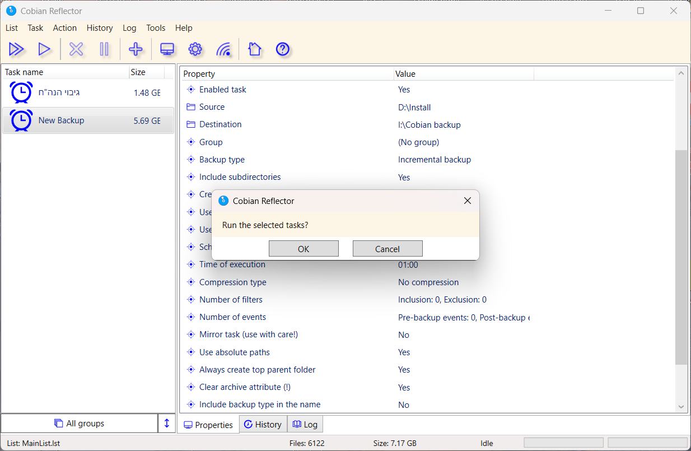Viewport: 691px width, 451px height.
Task: Click the computer monitor toolbar icon
Action: pyautogui.click(x=167, y=49)
